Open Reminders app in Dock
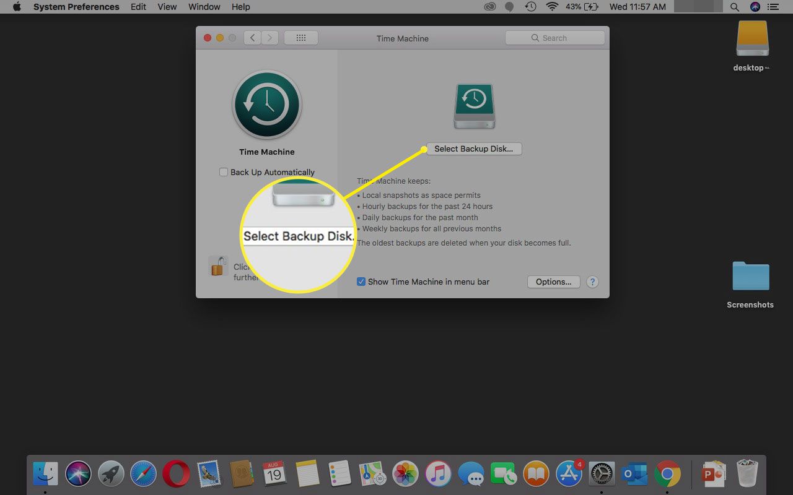The image size is (793, 495). click(340, 475)
